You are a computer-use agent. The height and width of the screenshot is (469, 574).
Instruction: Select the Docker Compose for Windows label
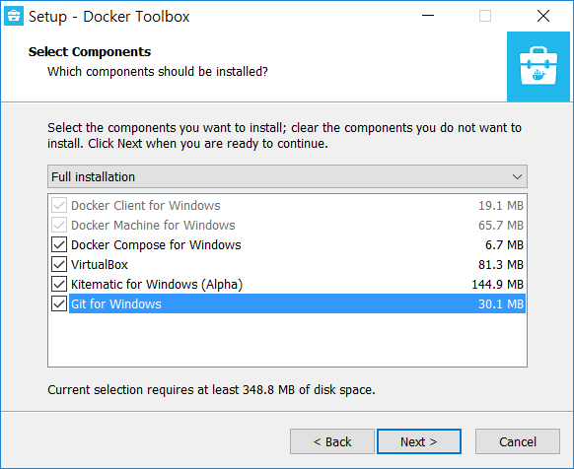[156, 244]
